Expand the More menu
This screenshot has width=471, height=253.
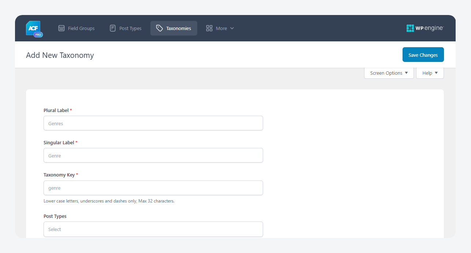click(220, 28)
